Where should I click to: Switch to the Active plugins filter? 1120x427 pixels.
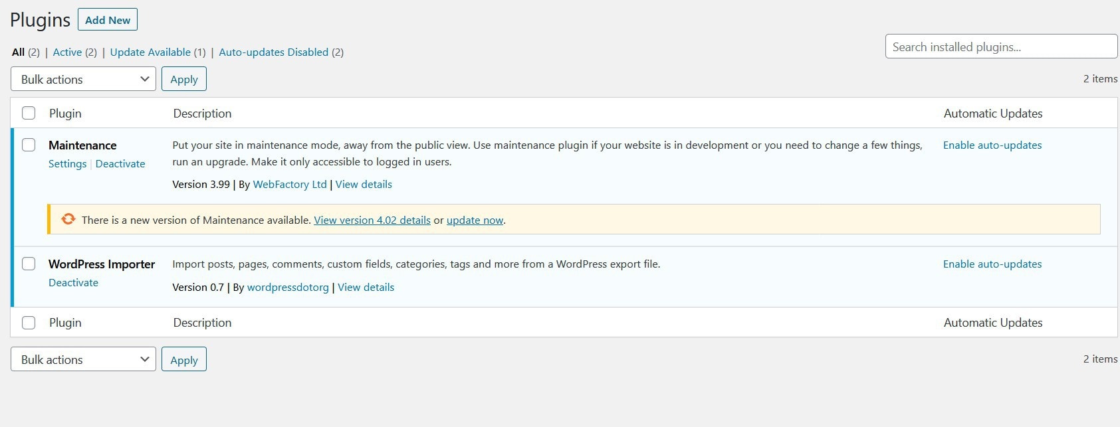click(x=67, y=52)
